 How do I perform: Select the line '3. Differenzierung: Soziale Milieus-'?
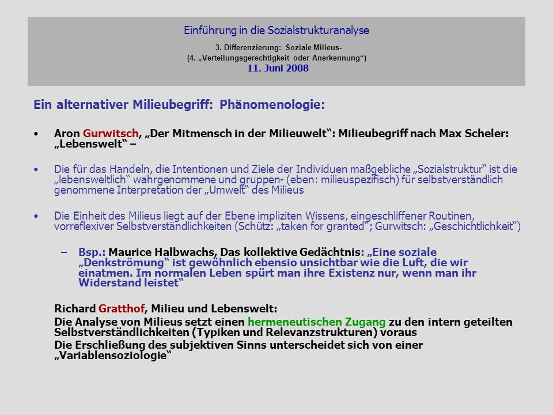(278, 48)
